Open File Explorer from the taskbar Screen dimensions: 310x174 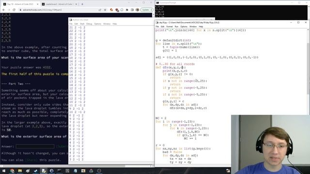click(20, 171)
